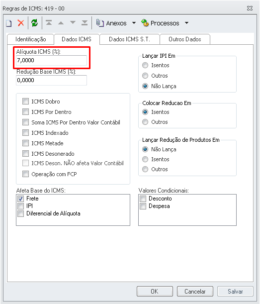This screenshot has width=260, height=304.
Task: Click the Alíquota ICMS (%) input field
Action: click(x=51, y=61)
